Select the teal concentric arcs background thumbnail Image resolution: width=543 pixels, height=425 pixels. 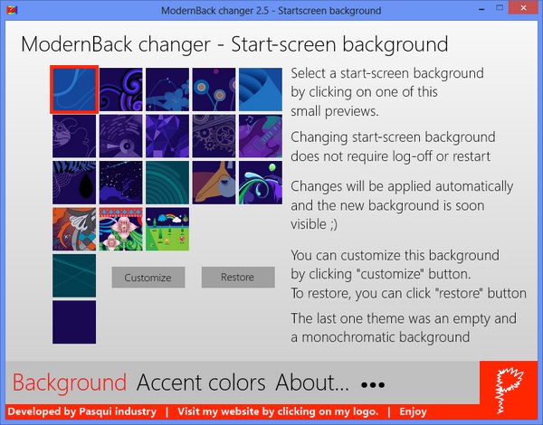[x=167, y=183]
